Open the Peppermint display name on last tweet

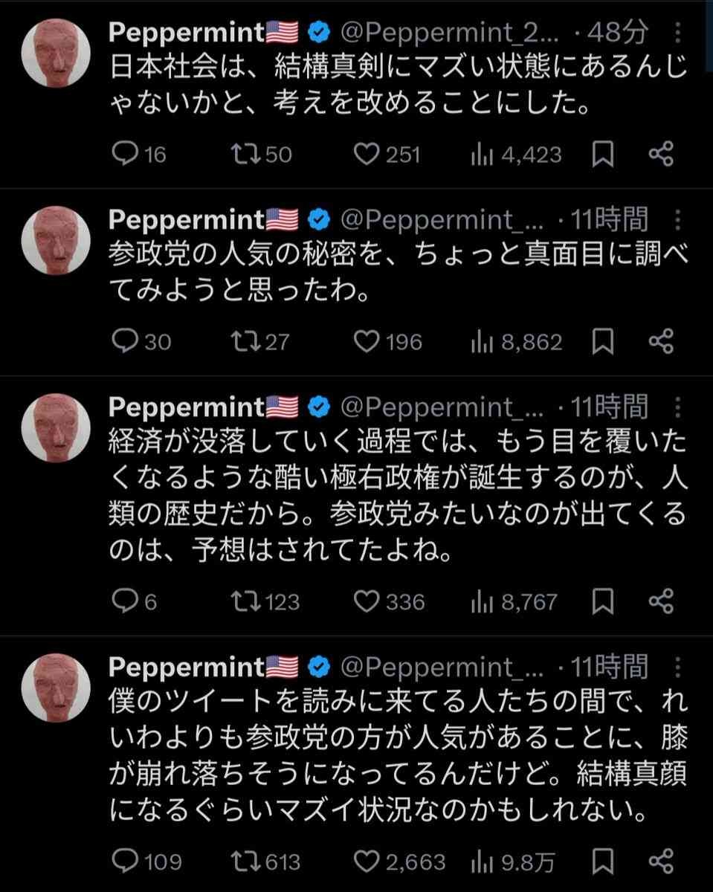click(186, 667)
